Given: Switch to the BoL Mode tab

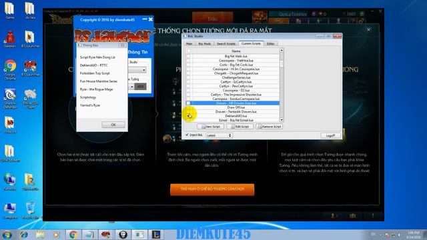Looking at the screenshot, I should pyautogui.click(x=205, y=44).
